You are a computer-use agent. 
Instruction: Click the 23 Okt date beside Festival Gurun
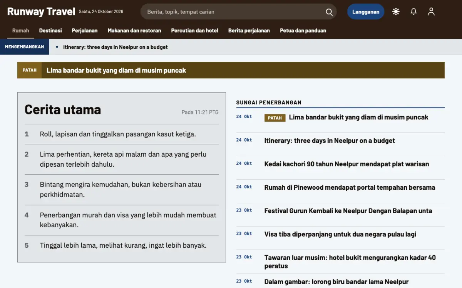click(244, 210)
